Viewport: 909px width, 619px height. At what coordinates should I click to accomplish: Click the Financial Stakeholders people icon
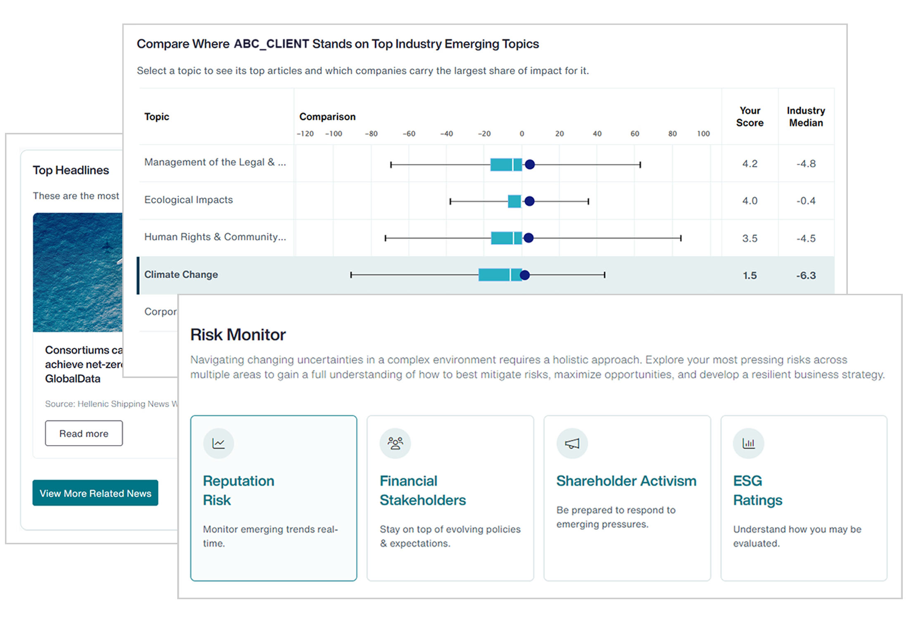395,444
